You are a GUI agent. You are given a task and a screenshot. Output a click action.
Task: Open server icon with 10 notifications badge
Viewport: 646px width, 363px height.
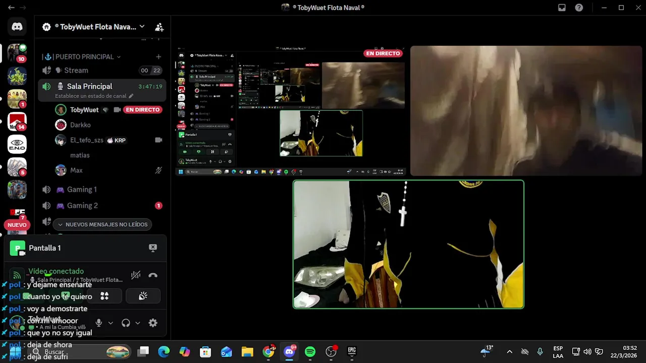tap(17, 52)
